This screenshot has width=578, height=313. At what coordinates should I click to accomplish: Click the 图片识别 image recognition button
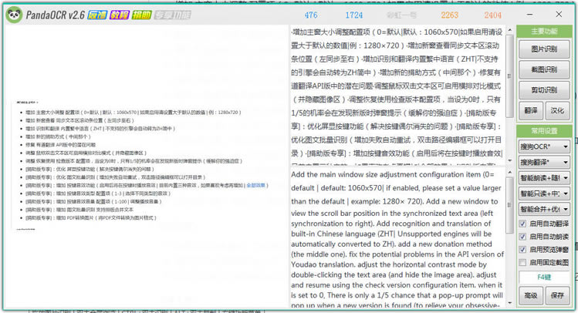[544, 49]
